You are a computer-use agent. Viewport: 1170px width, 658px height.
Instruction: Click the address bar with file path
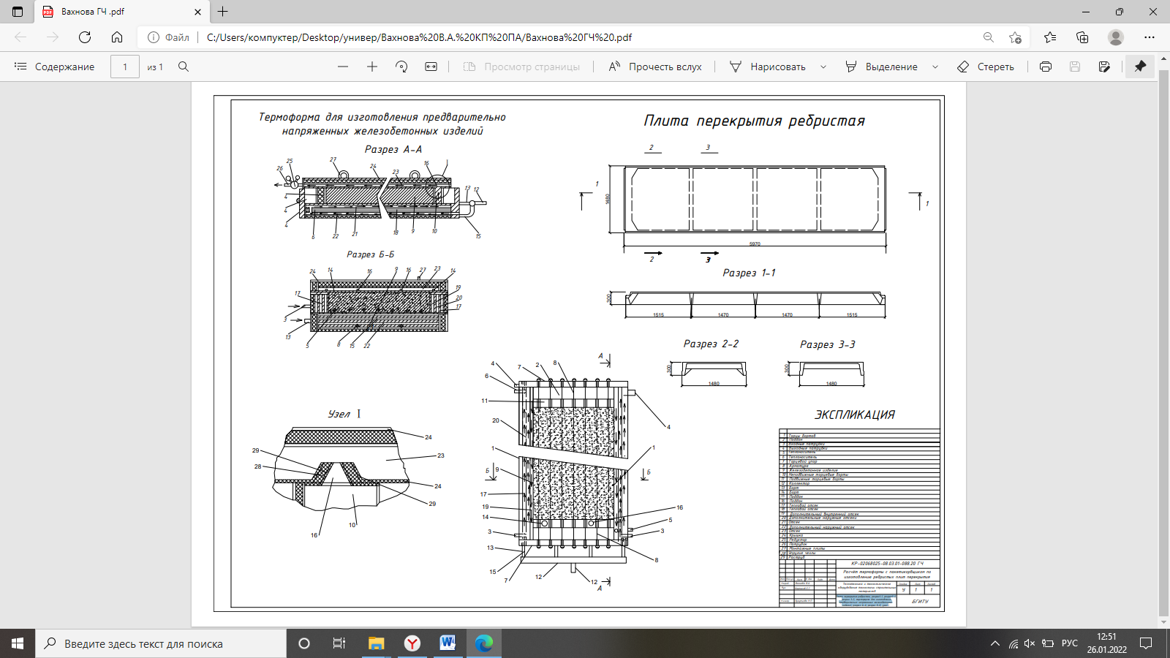(419, 37)
